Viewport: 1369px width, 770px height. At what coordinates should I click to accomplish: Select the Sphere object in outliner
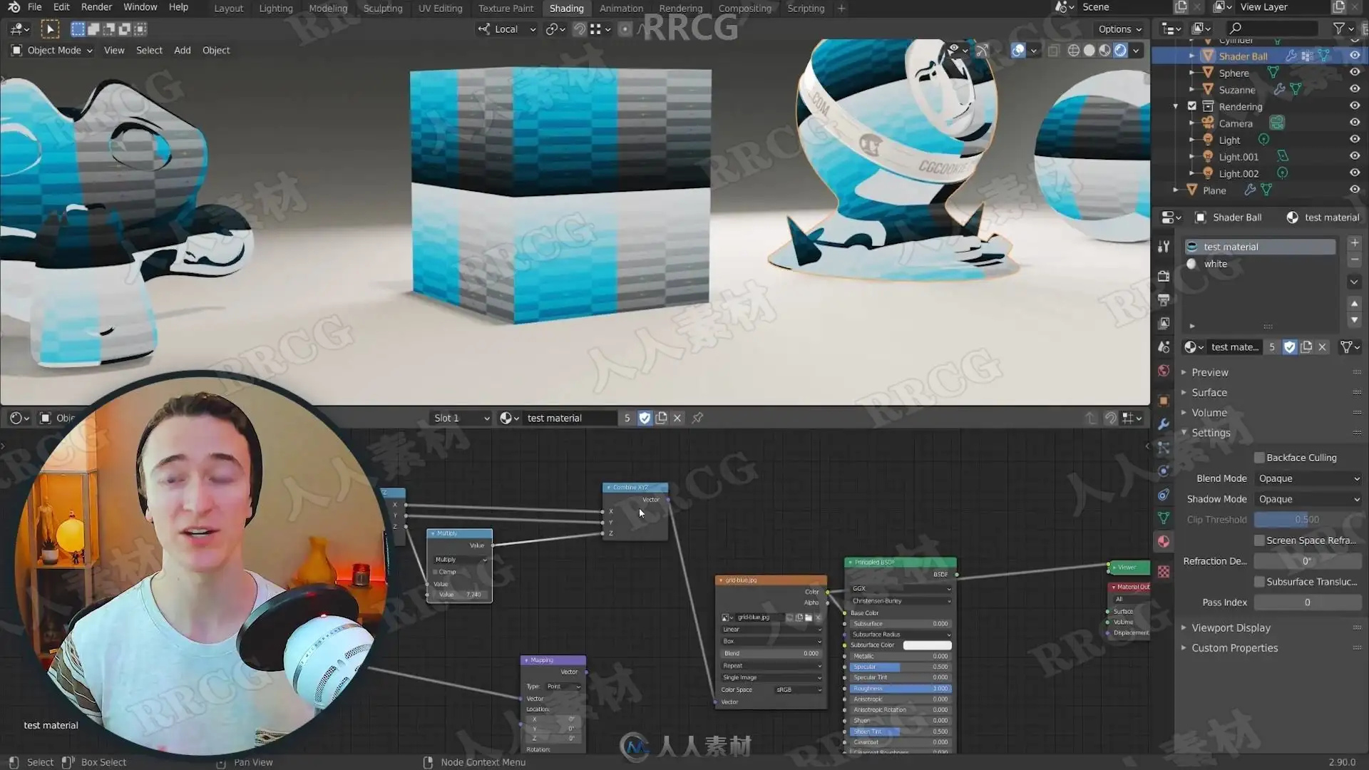click(1234, 73)
